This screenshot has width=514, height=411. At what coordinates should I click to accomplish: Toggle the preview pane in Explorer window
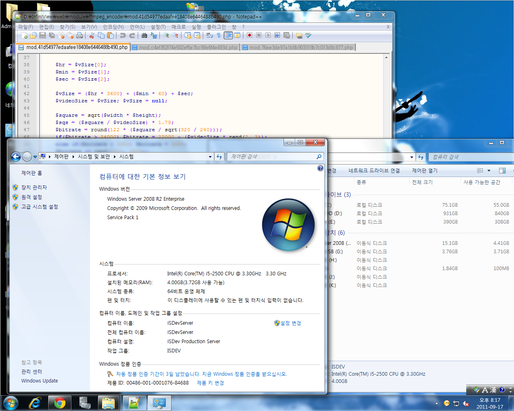tap(502, 171)
